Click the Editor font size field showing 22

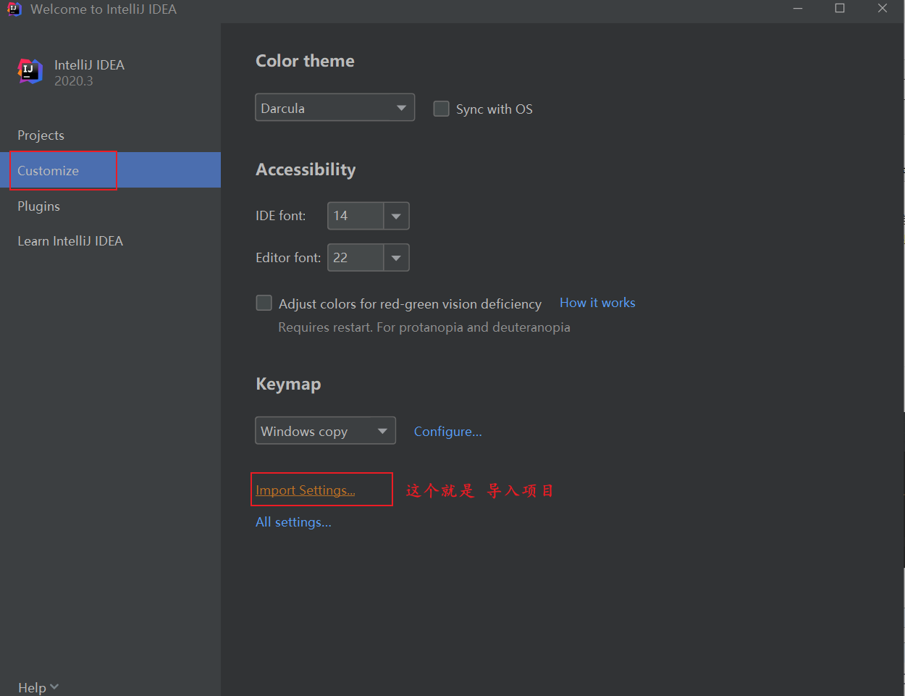click(355, 258)
